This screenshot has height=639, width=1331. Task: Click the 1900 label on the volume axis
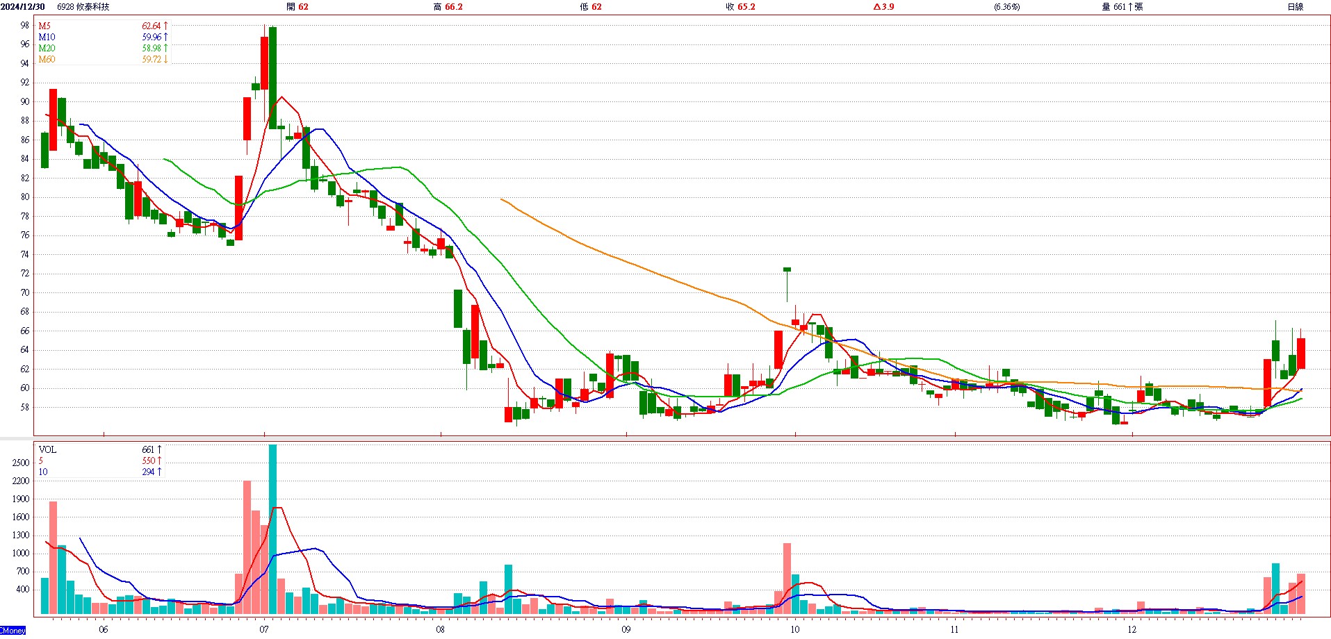(x=21, y=499)
